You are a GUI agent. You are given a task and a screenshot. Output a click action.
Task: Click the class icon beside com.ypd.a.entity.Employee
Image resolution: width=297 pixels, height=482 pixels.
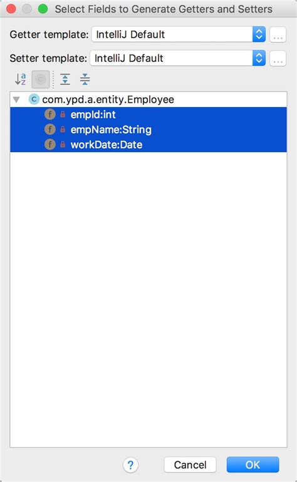click(34, 100)
